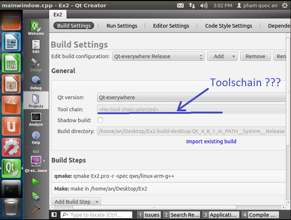Open the Design mode
The width and height of the screenshot is (291, 220).
tap(36, 65)
